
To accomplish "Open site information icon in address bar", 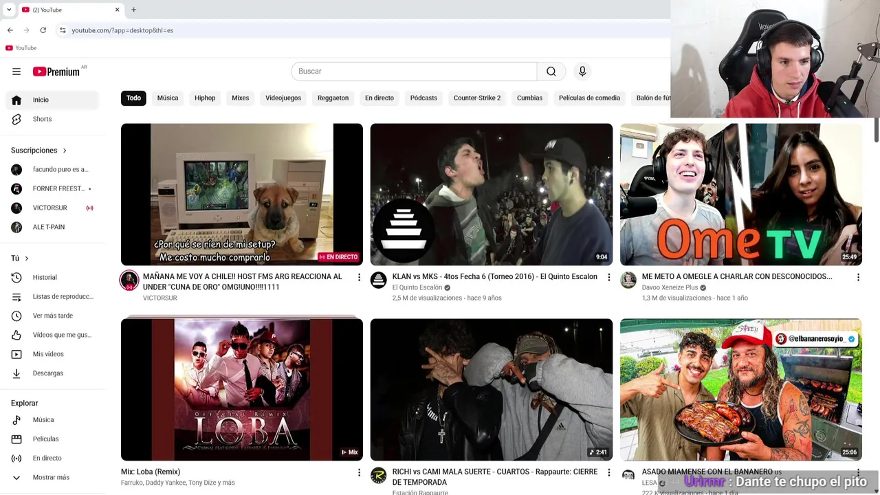I will coord(63,30).
